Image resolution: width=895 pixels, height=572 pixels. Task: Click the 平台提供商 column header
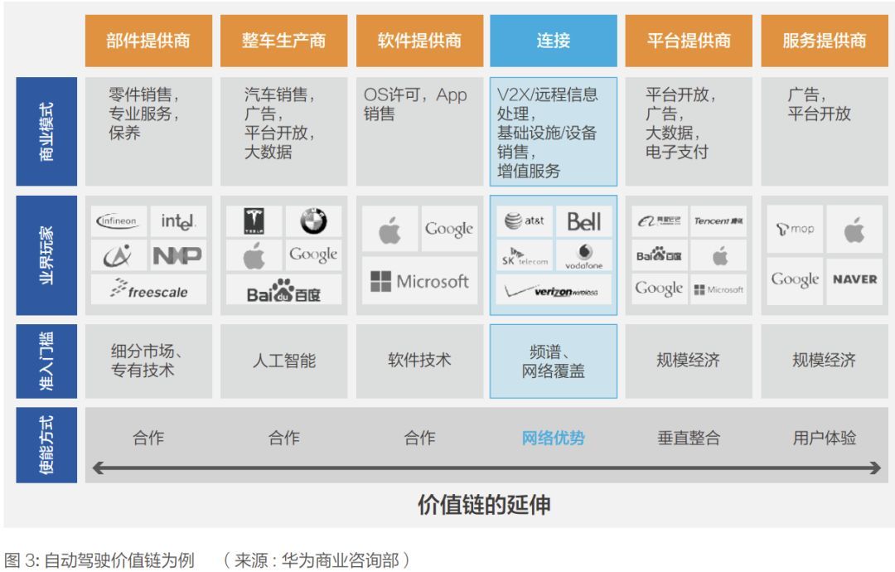click(x=689, y=41)
